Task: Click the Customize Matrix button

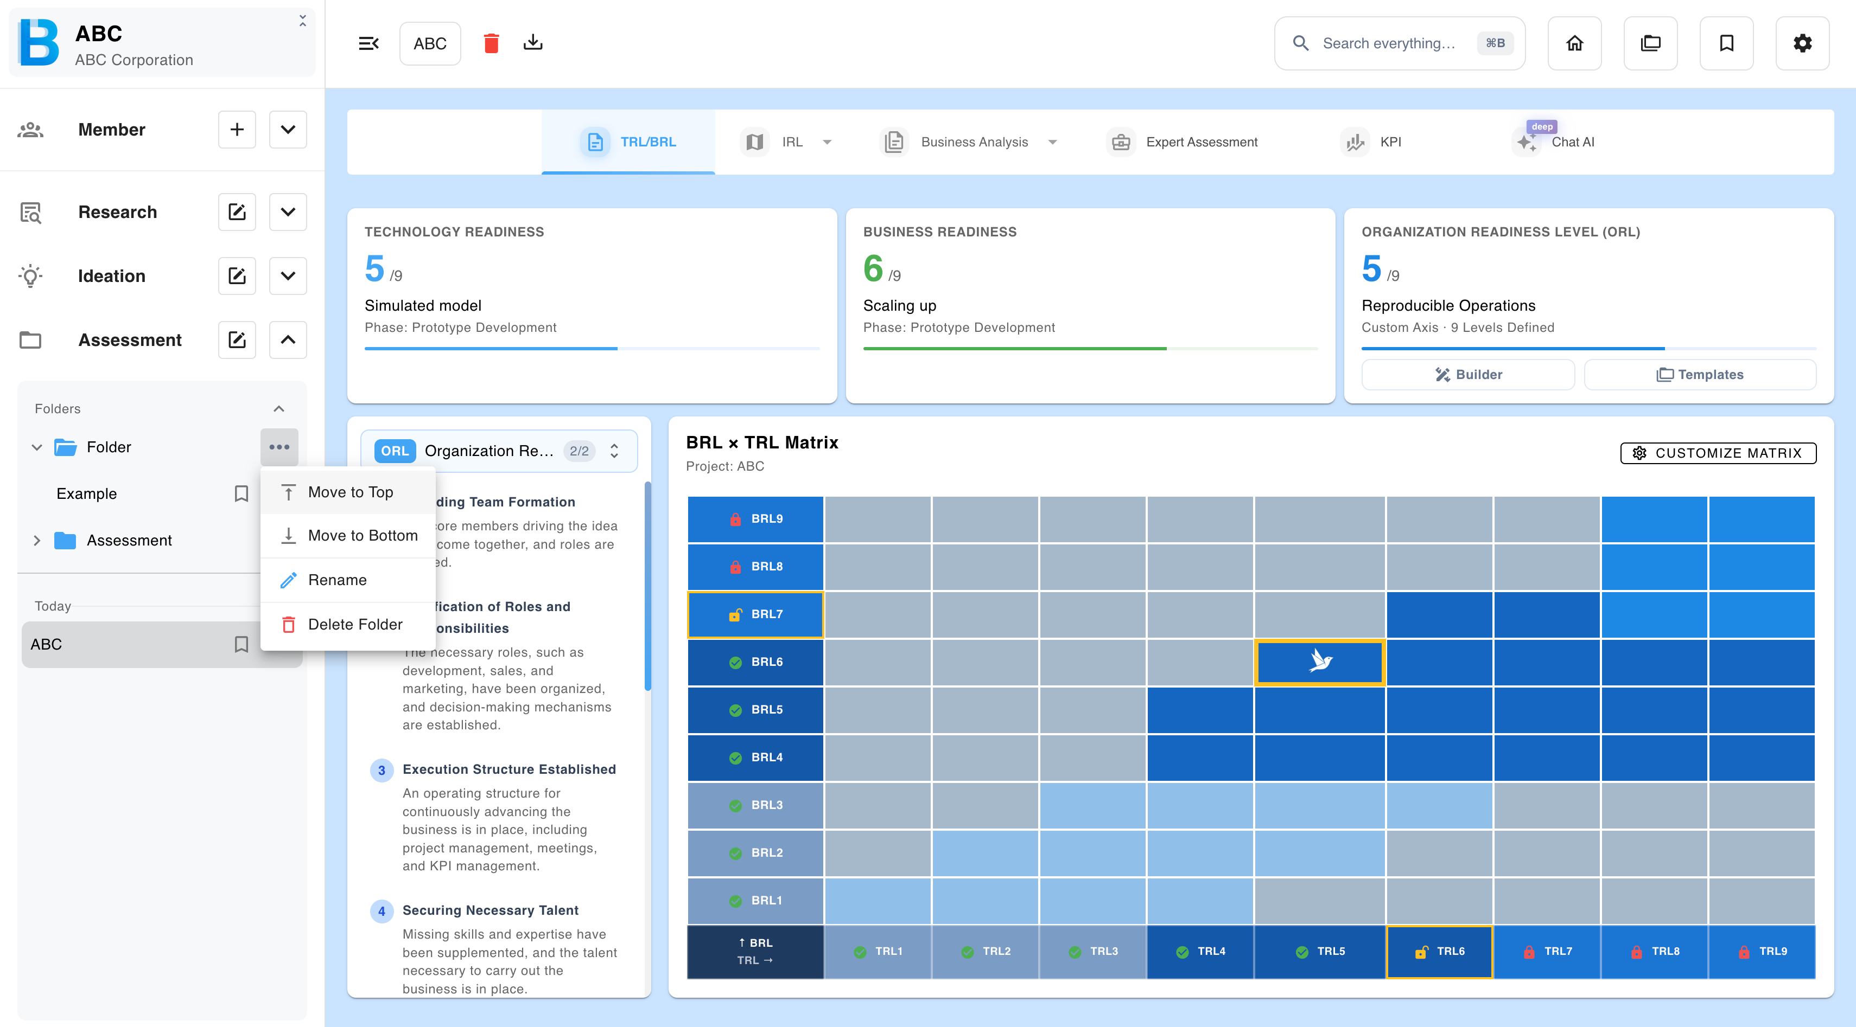Action: tap(1718, 453)
